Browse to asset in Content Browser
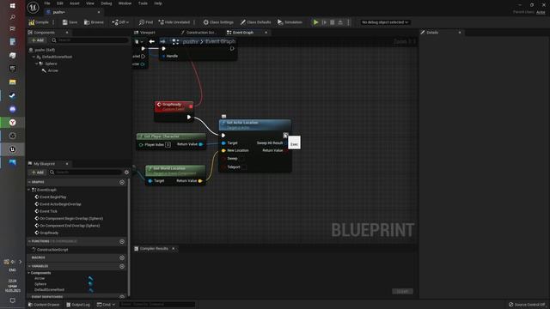Viewport: 550px width, 309px height. point(94,22)
